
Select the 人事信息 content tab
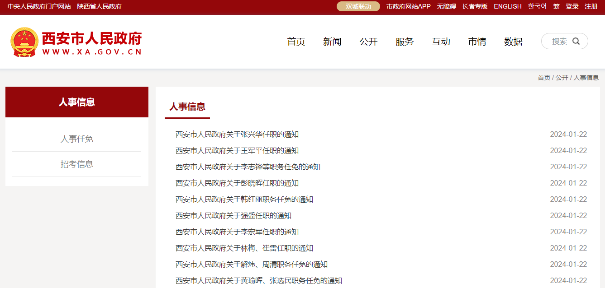tap(187, 107)
